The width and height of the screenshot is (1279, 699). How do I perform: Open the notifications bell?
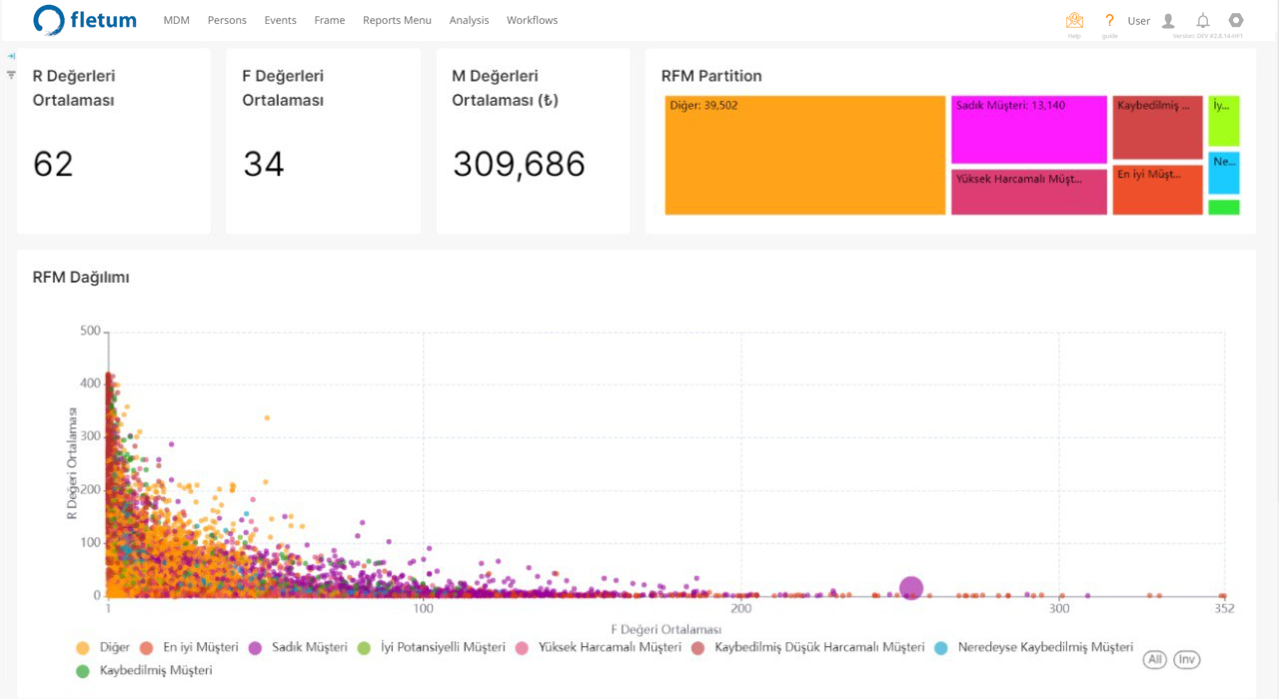(1203, 20)
